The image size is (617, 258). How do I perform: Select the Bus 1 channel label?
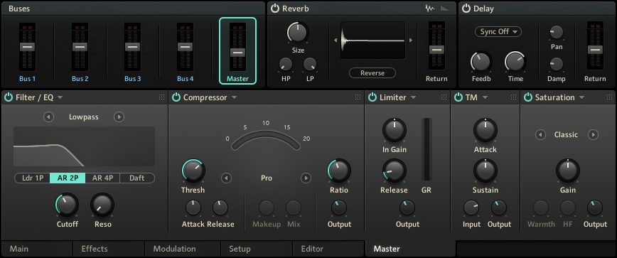coord(27,79)
